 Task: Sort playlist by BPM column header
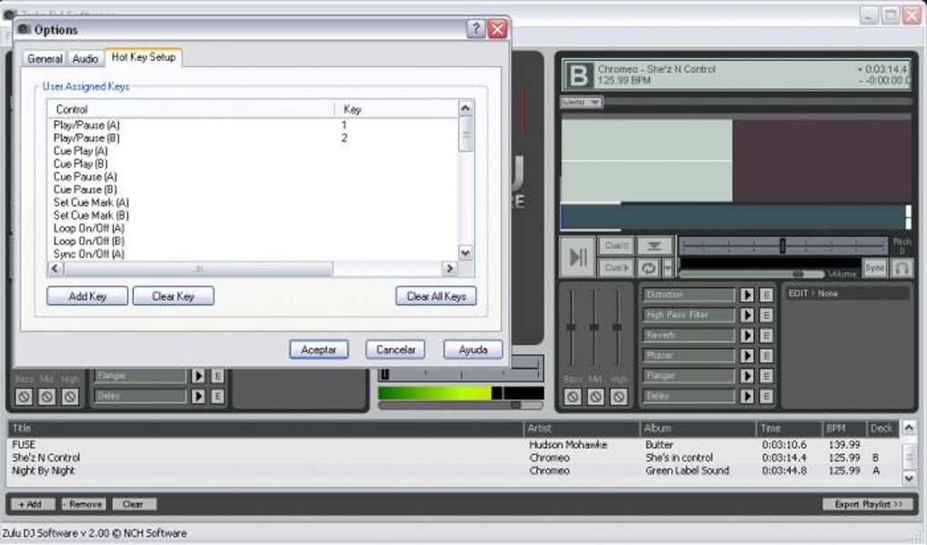(x=844, y=429)
